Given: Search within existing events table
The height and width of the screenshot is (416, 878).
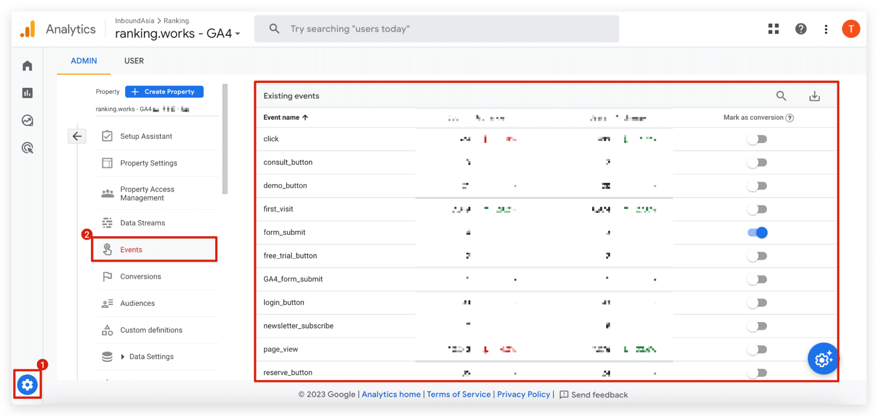Looking at the screenshot, I should coord(781,96).
